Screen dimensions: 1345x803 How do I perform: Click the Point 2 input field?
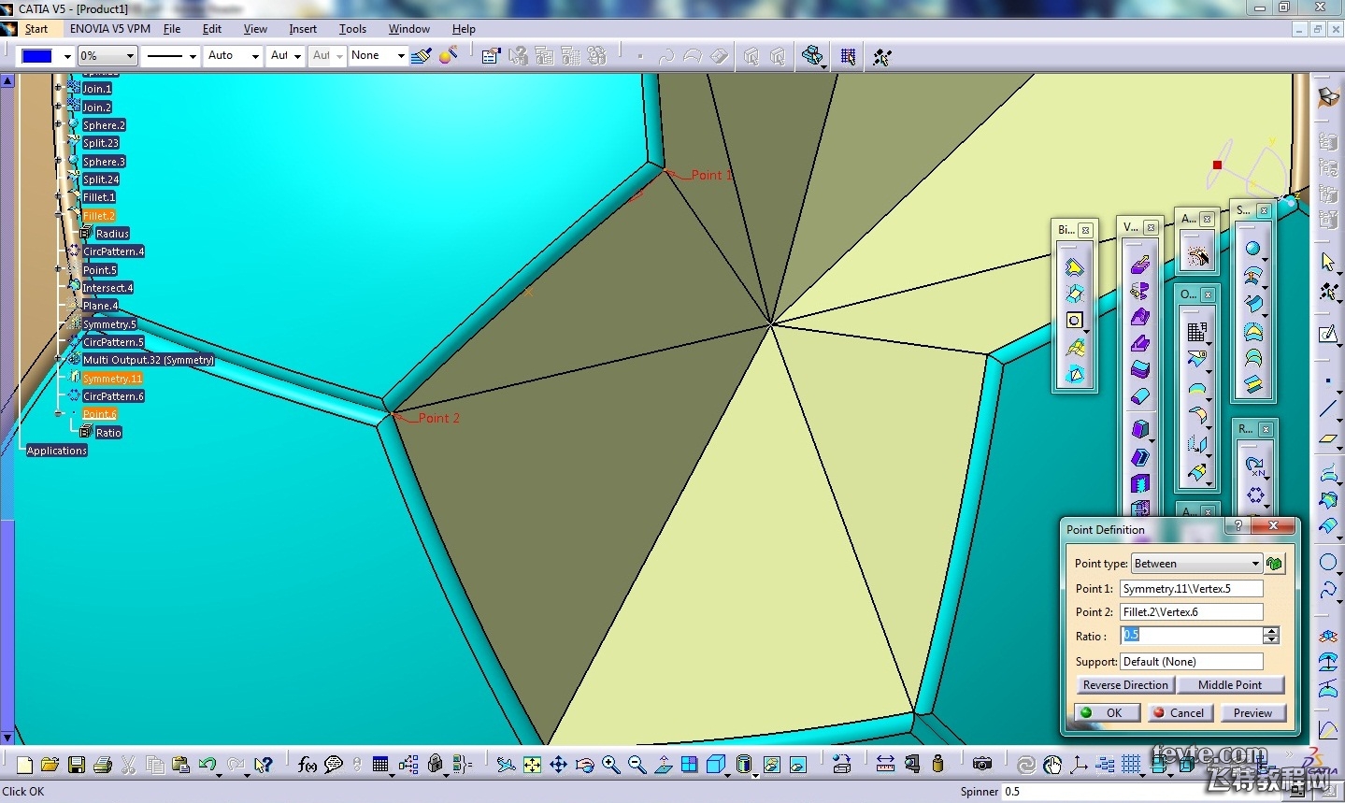(1192, 612)
